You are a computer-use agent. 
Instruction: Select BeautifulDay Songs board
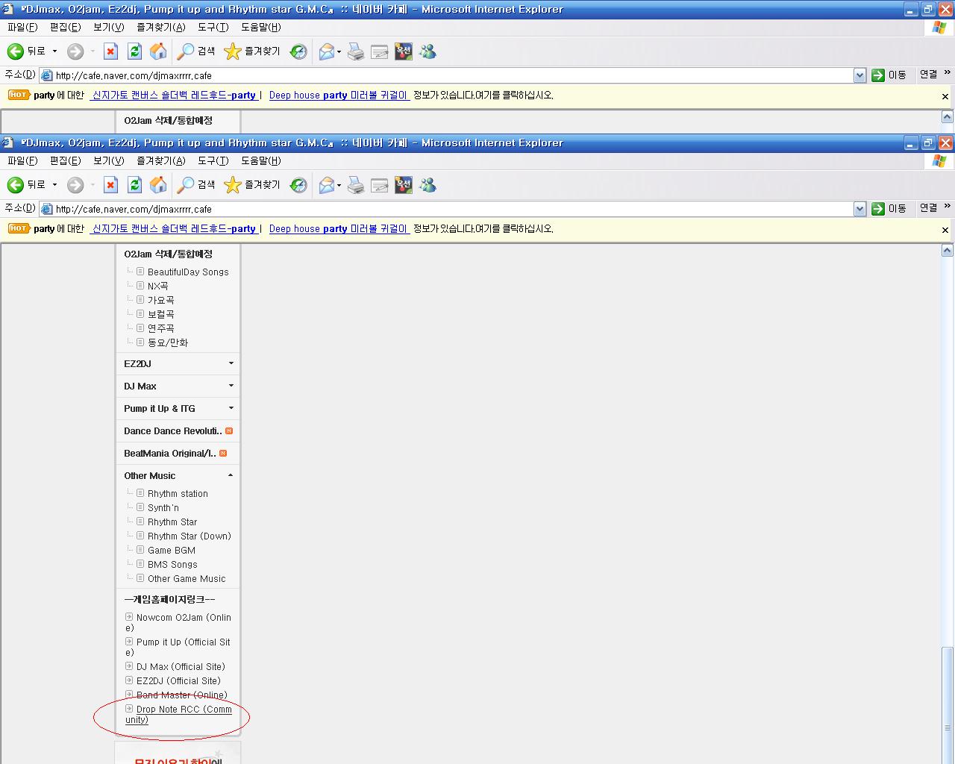point(188,272)
